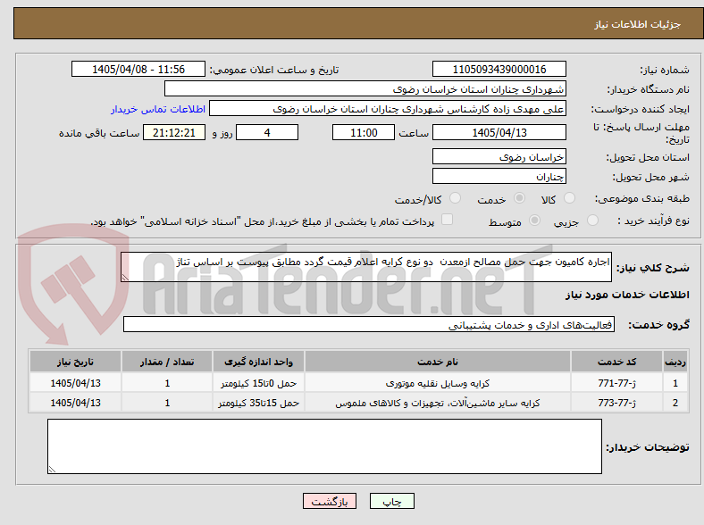704x525 pixels.
Task: Select the متوسط purchase type radio
Action: point(535,220)
